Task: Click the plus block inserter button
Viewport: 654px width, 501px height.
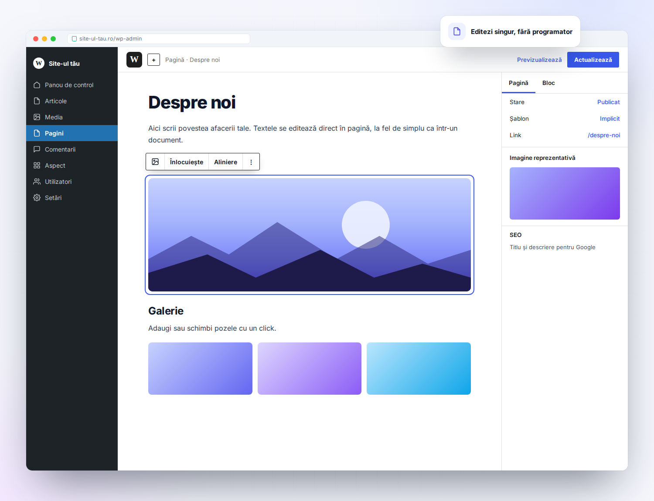Action: pos(153,60)
